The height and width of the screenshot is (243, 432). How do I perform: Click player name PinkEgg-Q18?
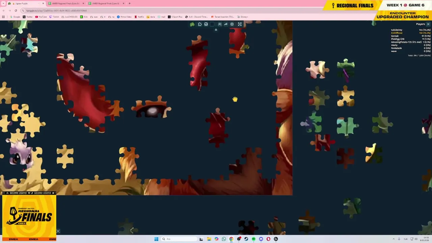click(398, 39)
